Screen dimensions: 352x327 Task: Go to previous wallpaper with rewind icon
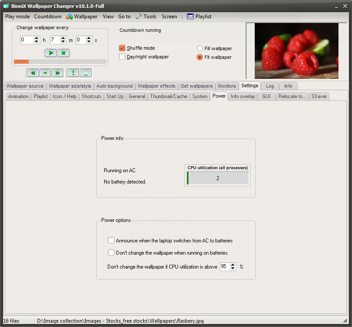33,73
